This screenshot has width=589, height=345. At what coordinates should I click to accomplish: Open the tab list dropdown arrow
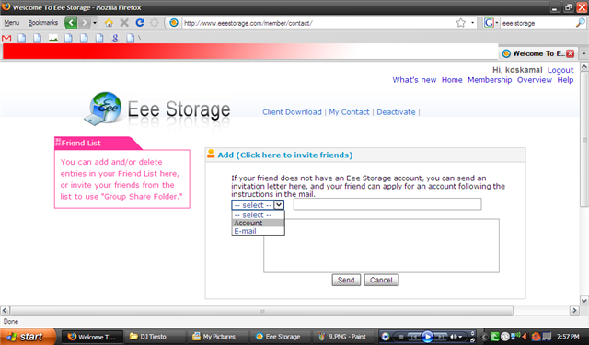pos(584,53)
